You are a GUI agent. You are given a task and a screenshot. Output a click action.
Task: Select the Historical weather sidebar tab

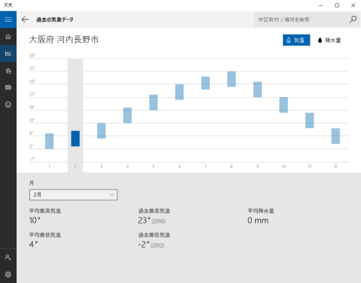pos(8,53)
